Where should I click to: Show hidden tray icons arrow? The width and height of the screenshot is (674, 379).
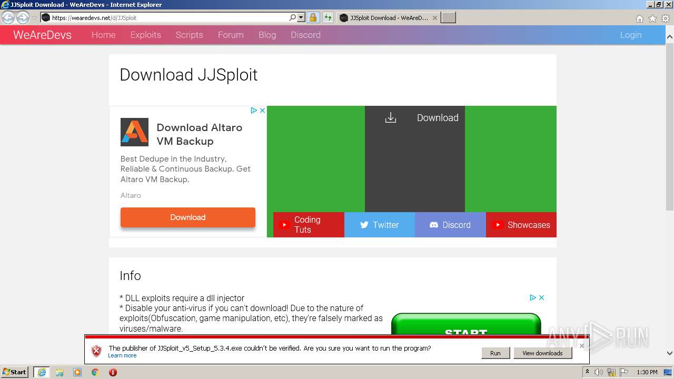587,372
